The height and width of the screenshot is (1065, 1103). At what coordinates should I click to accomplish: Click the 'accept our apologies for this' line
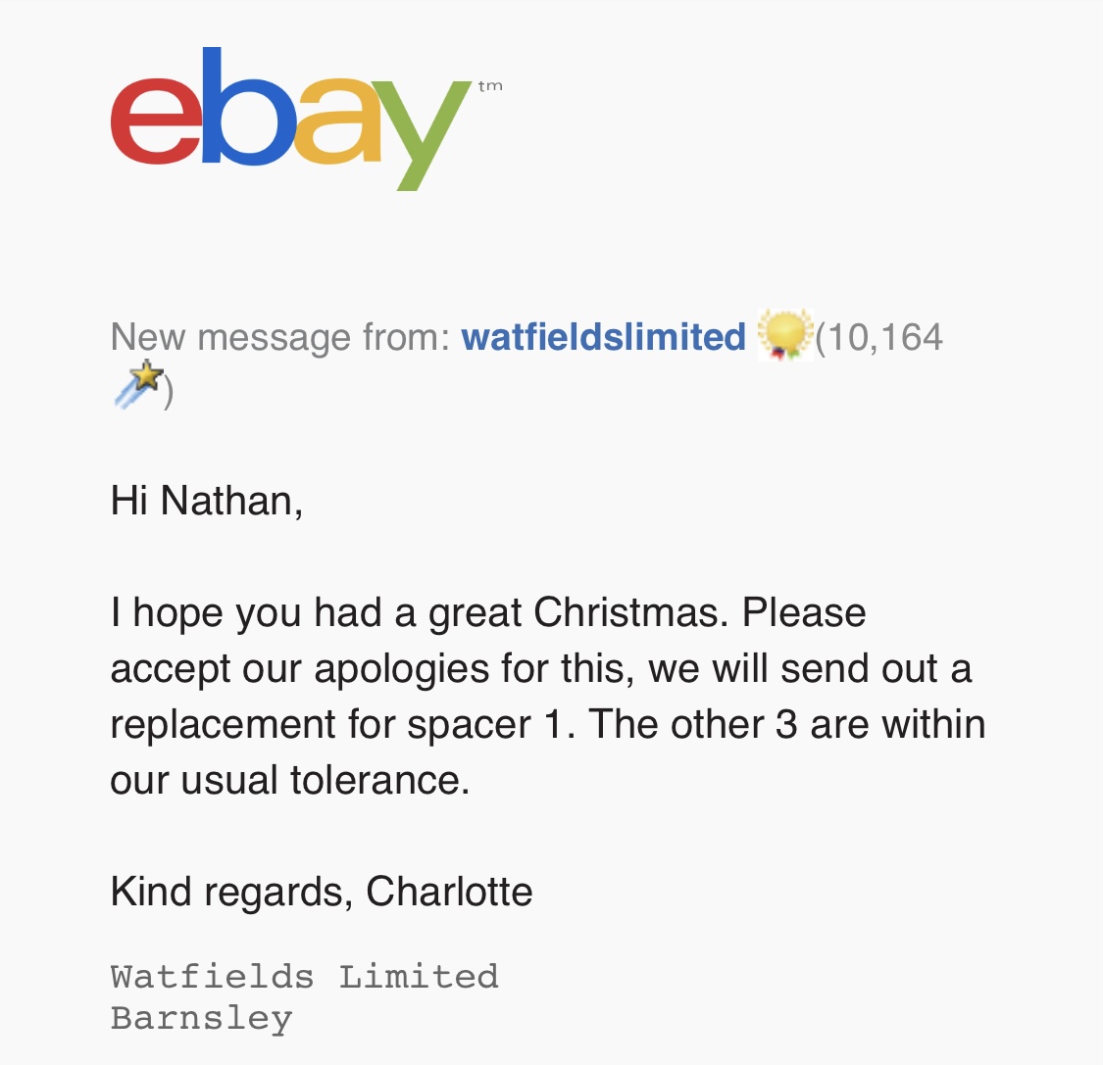tap(541, 668)
